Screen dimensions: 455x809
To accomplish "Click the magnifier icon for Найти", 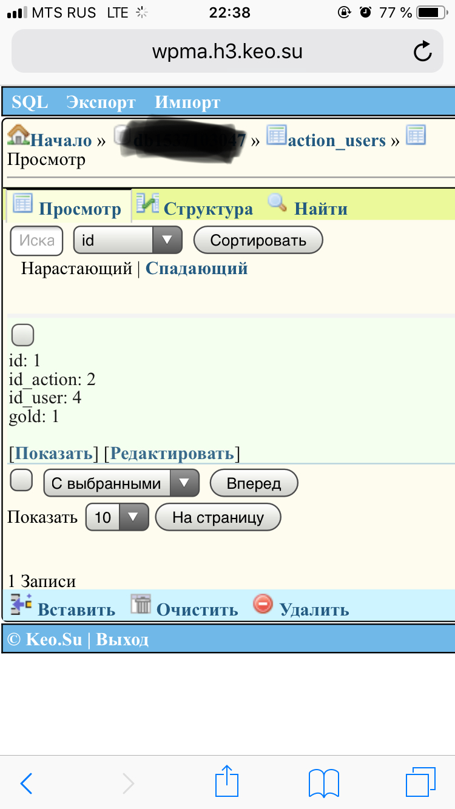I will [277, 203].
